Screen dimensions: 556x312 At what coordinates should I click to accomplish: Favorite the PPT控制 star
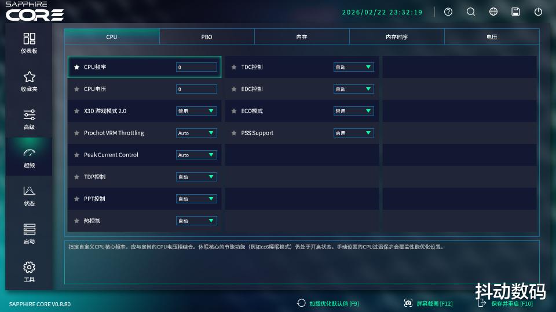pos(76,199)
